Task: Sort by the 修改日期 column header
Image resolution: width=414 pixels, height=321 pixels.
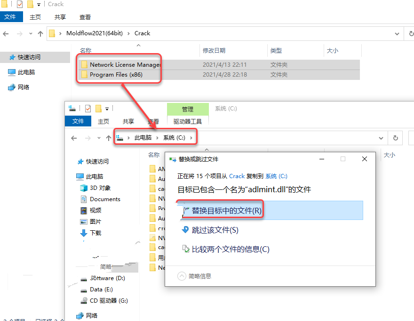Action: [x=214, y=51]
